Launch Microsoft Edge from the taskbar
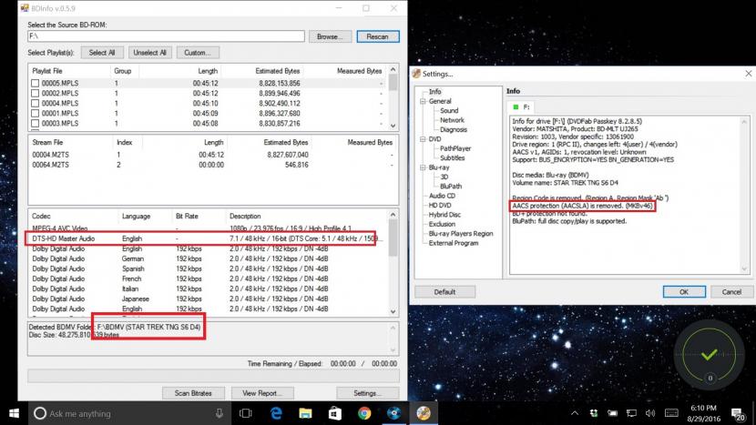This screenshot has width=756, height=425. [276, 413]
